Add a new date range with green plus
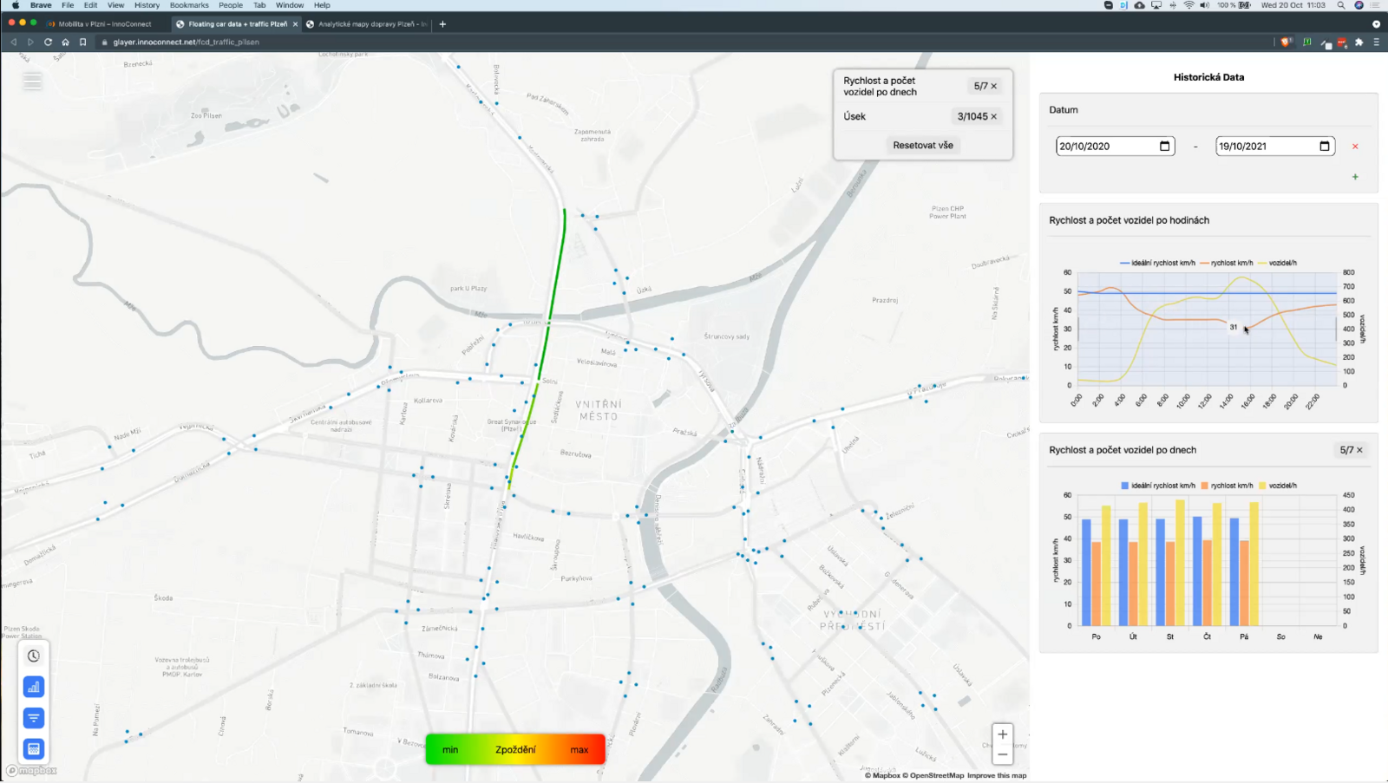1388x783 pixels. coord(1355,177)
